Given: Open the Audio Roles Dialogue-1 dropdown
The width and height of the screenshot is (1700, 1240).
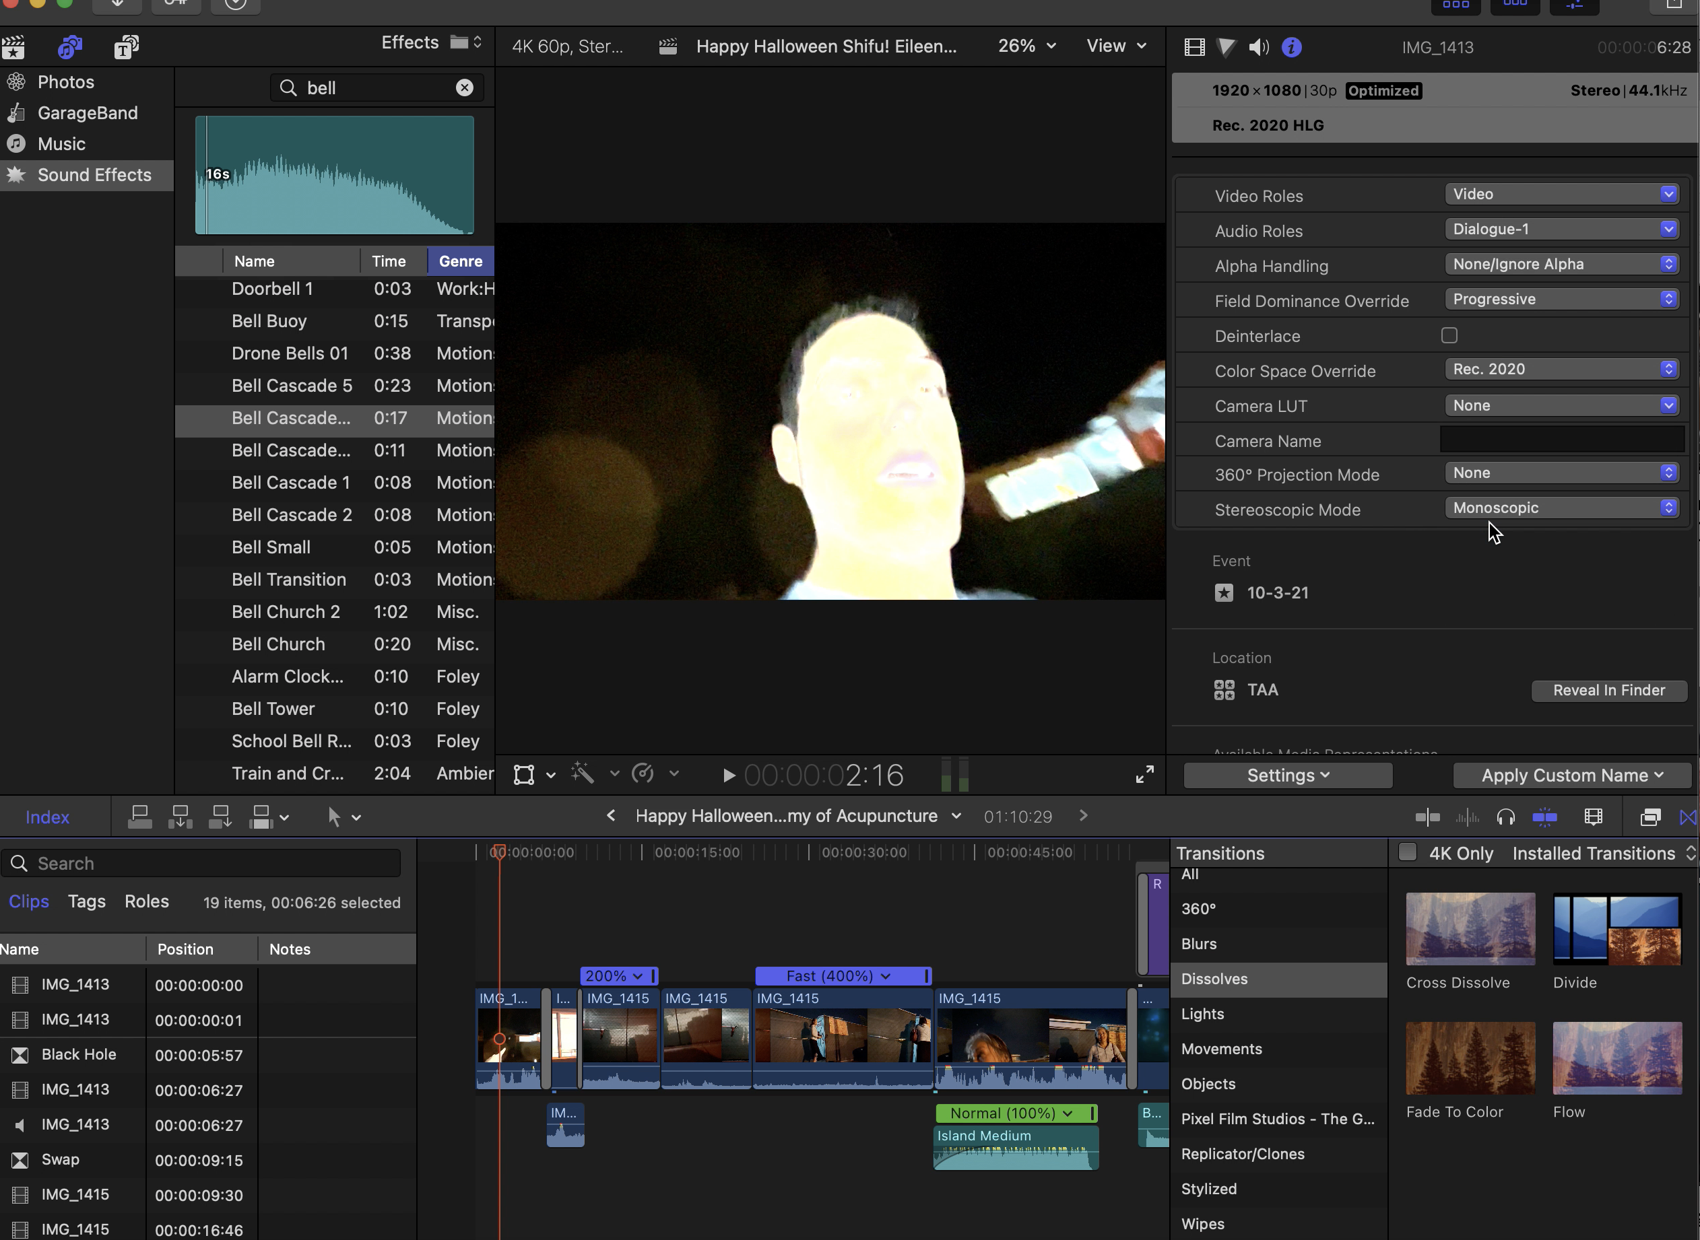Looking at the screenshot, I should point(1561,229).
